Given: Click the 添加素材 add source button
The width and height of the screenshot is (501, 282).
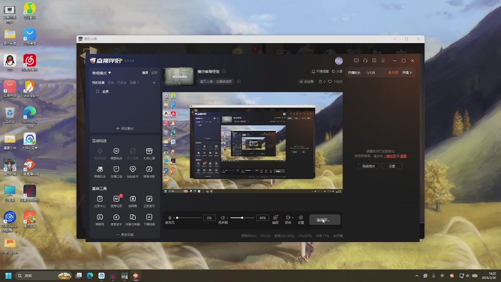Looking at the screenshot, I should 125,128.
